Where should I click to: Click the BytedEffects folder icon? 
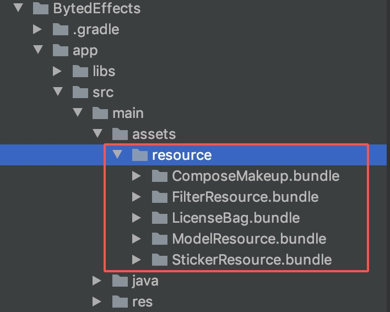[41, 9]
